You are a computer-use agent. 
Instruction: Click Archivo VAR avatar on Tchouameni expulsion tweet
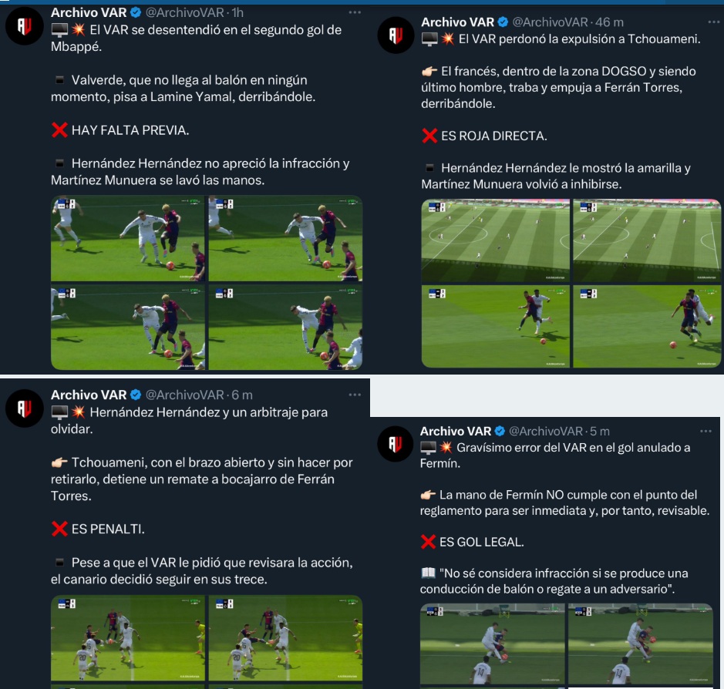pos(396,35)
